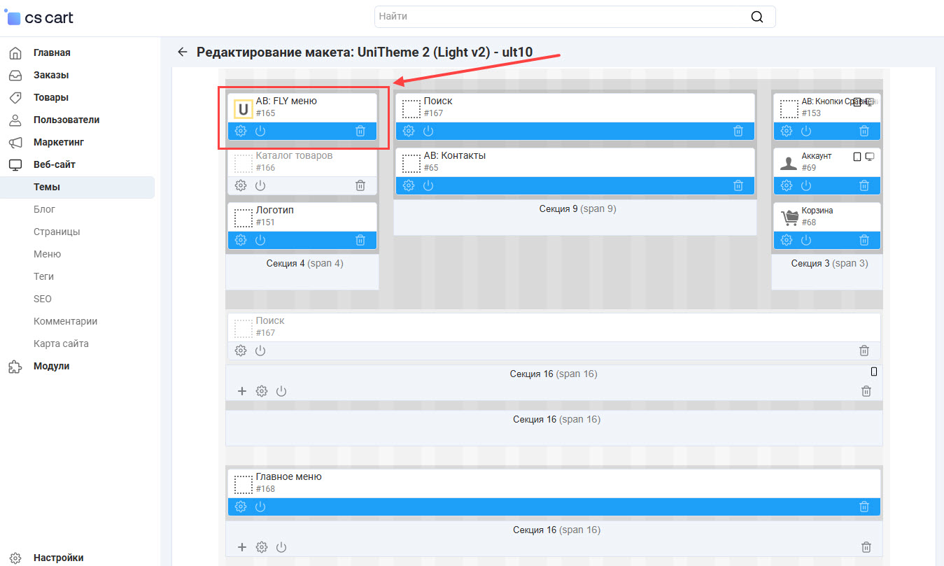Expand the Модули sidebar section
Viewport: 944px width, 566px height.
tap(51, 366)
